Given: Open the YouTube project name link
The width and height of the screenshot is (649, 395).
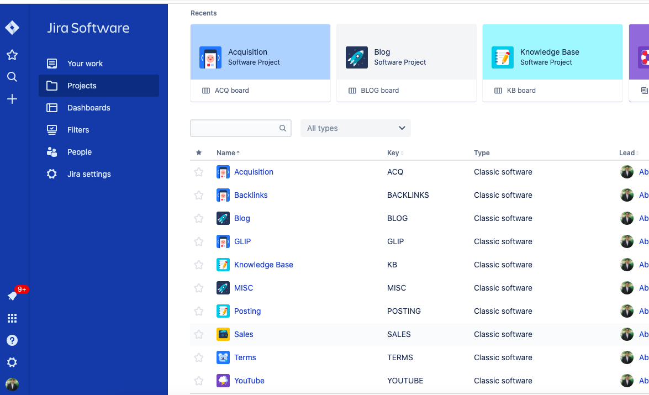Looking at the screenshot, I should pyautogui.click(x=249, y=381).
